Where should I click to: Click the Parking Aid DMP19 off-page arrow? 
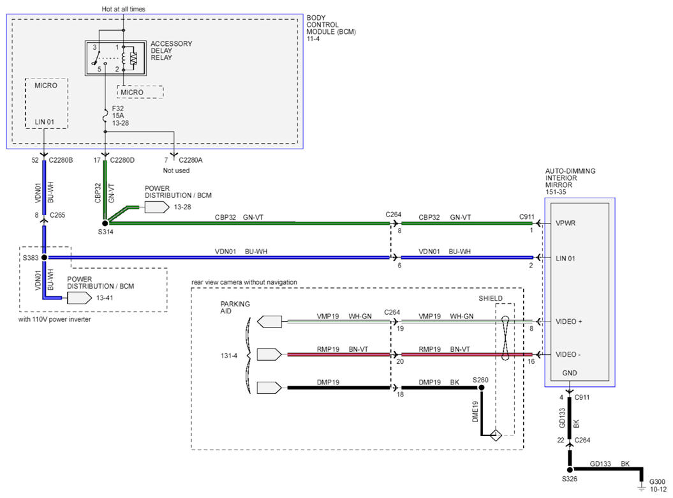coord(269,388)
